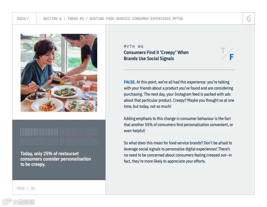Screen dimensions: 267x207
Task: Click the faded top-right tally bar segment
Action: click(x=79, y=132)
